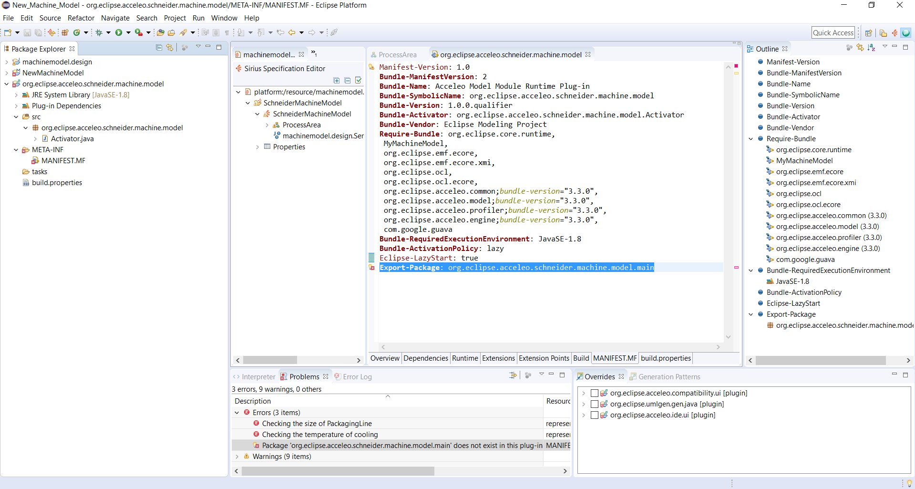Open the Interpreter view tab

pyautogui.click(x=254, y=376)
